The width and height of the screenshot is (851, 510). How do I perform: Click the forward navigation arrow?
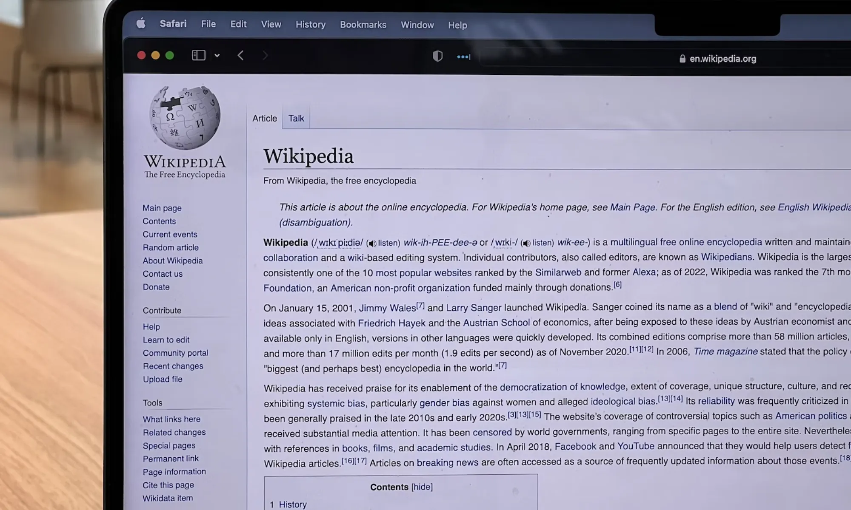click(x=265, y=56)
